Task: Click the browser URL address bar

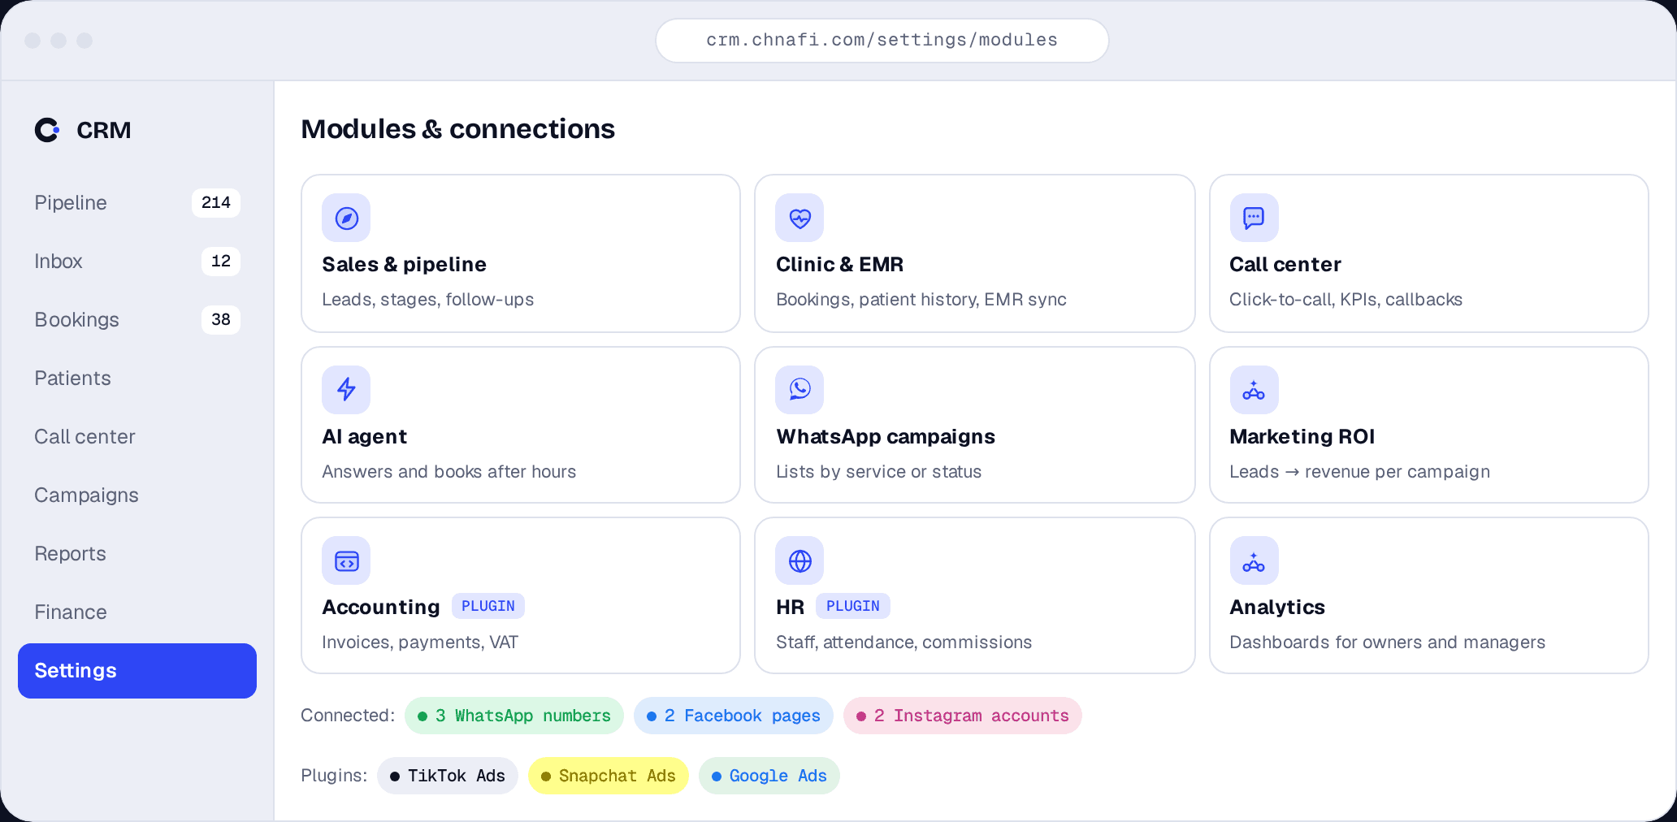Action: (882, 41)
